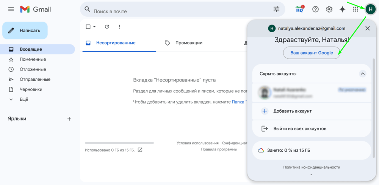
Task: Click the Написать compose button
Action: (x=25, y=30)
